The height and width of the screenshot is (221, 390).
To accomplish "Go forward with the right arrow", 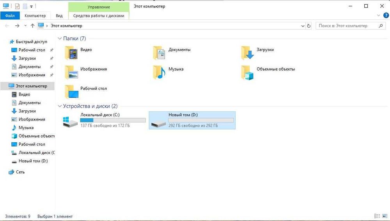I will (17, 26).
